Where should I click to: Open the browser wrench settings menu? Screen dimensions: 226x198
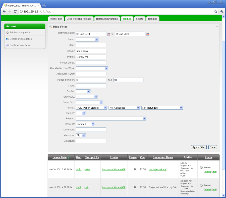click(222, 11)
